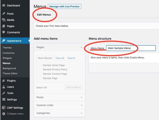Click the Add menu items heading
Viewport: 159px width, 120px height.
pyautogui.click(x=46, y=39)
